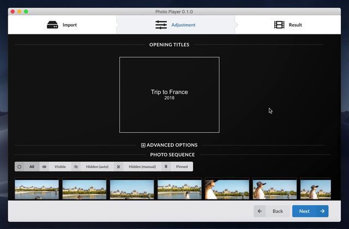
Task: Filter photos by Hidden (manual)
Action: 142,167
